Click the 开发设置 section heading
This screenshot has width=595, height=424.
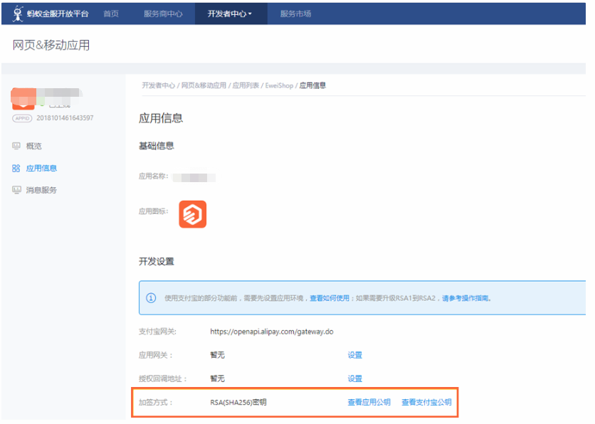coord(157,262)
